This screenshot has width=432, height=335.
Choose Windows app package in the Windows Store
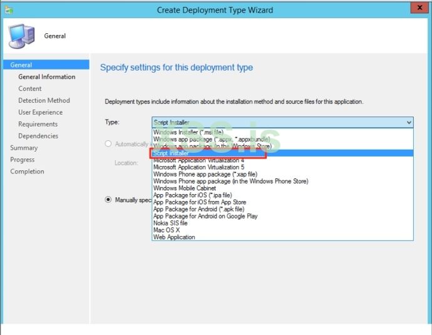(x=282, y=146)
